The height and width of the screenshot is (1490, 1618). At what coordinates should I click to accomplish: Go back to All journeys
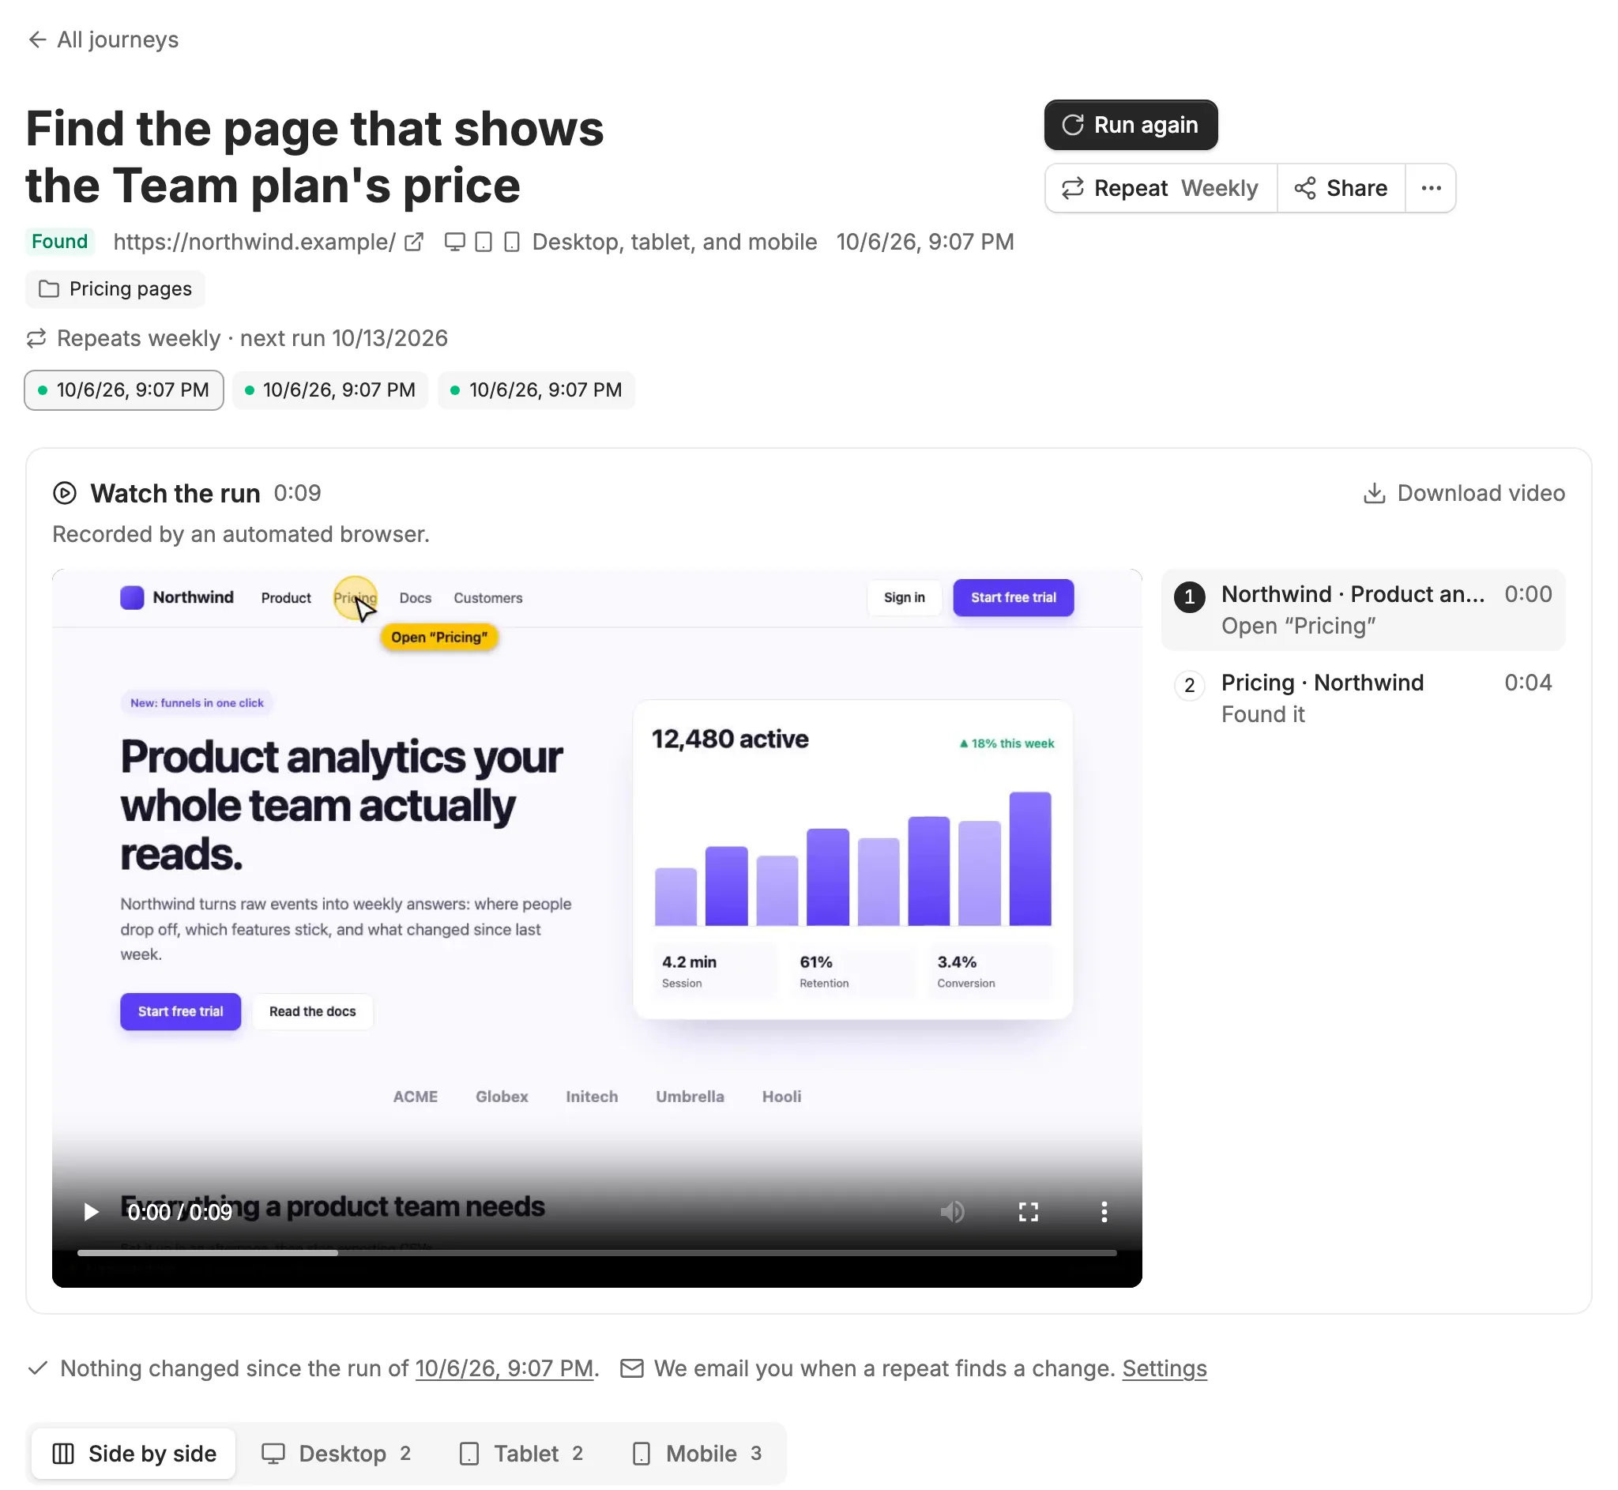(x=103, y=40)
